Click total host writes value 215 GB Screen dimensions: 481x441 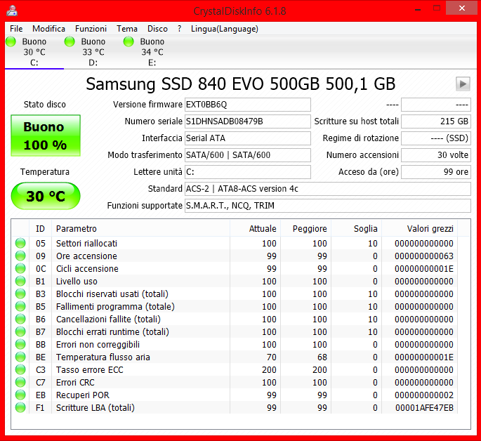(x=436, y=121)
